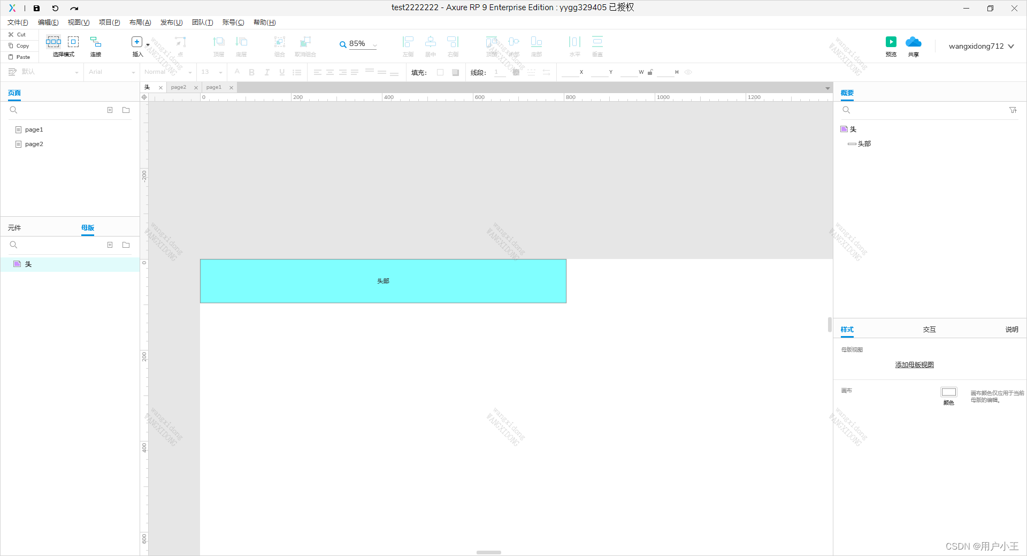This screenshot has height=556, width=1027.
Task: Open the 视图(V) menu
Action: (x=79, y=22)
